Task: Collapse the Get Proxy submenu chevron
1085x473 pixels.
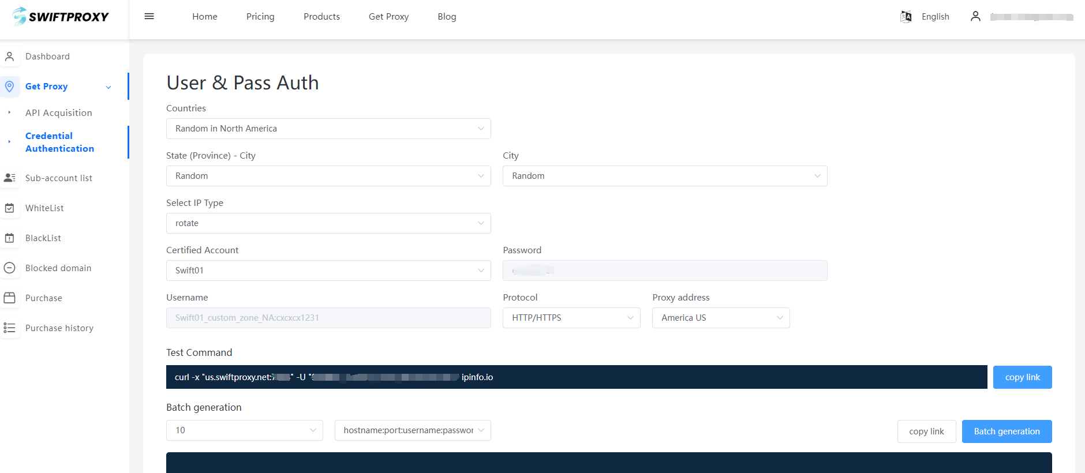Action: [x=108, y=87]
